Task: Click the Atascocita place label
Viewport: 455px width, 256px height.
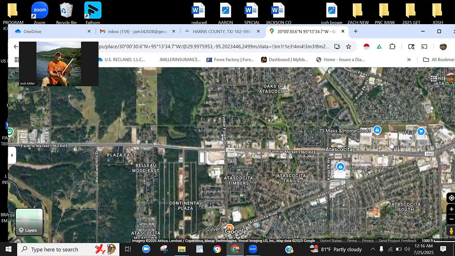Action: click(x=339, y=149)
